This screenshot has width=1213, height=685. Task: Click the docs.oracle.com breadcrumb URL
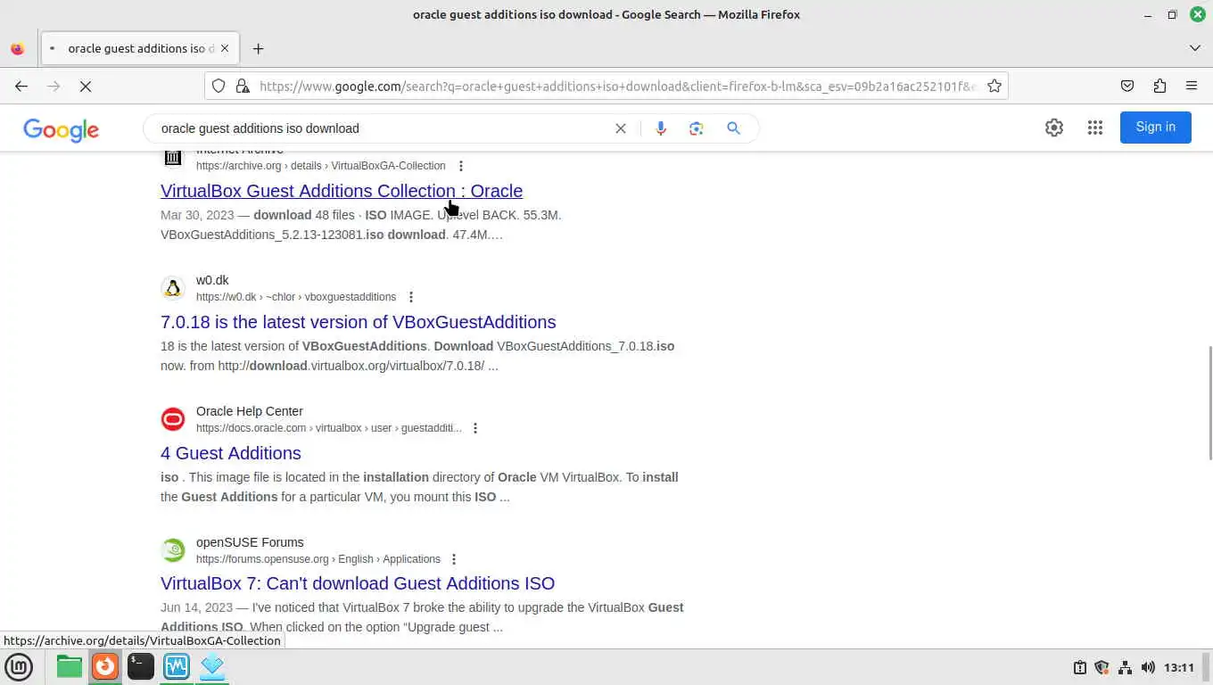tap(329, 428)
